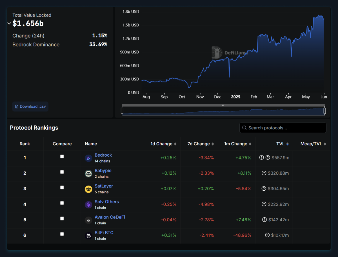The image size is (338, 257).
Task: Click the question mark icon next to $222.92m
Action: 264,204
